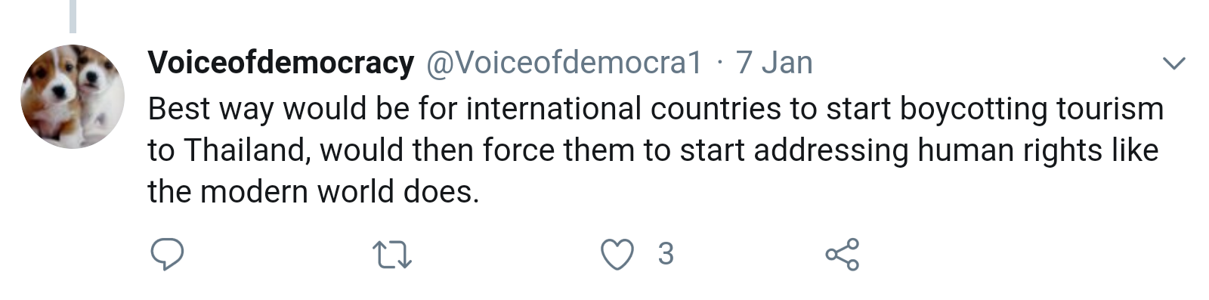Visit the @Voiceofdemocra1 handle
Image resolution: width=1209 pixels, height=300 pixels.
[564, 63]
